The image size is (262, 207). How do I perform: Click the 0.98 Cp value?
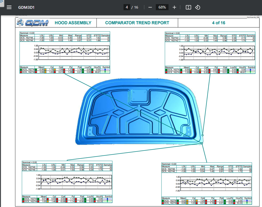click(x=196, y=72)
